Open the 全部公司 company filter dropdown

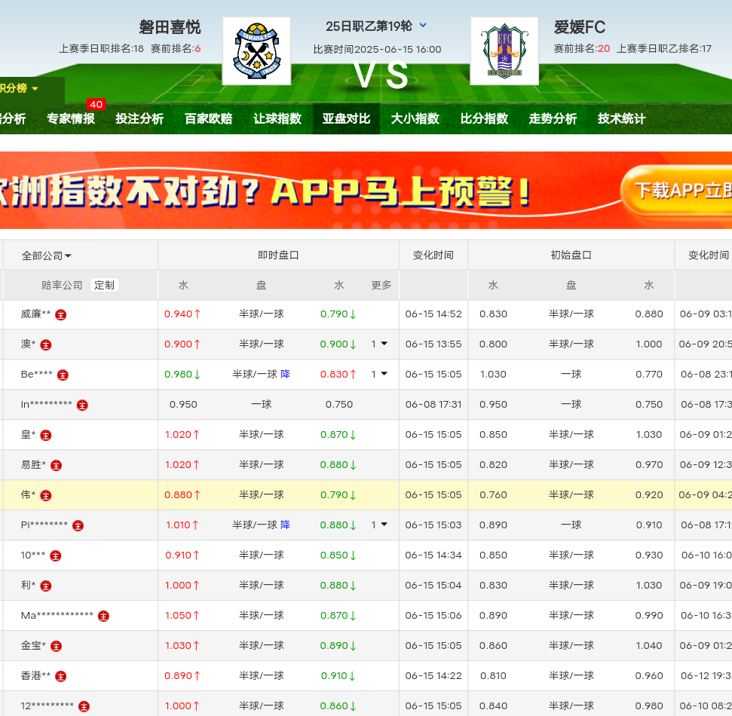(x=47, y=255)
